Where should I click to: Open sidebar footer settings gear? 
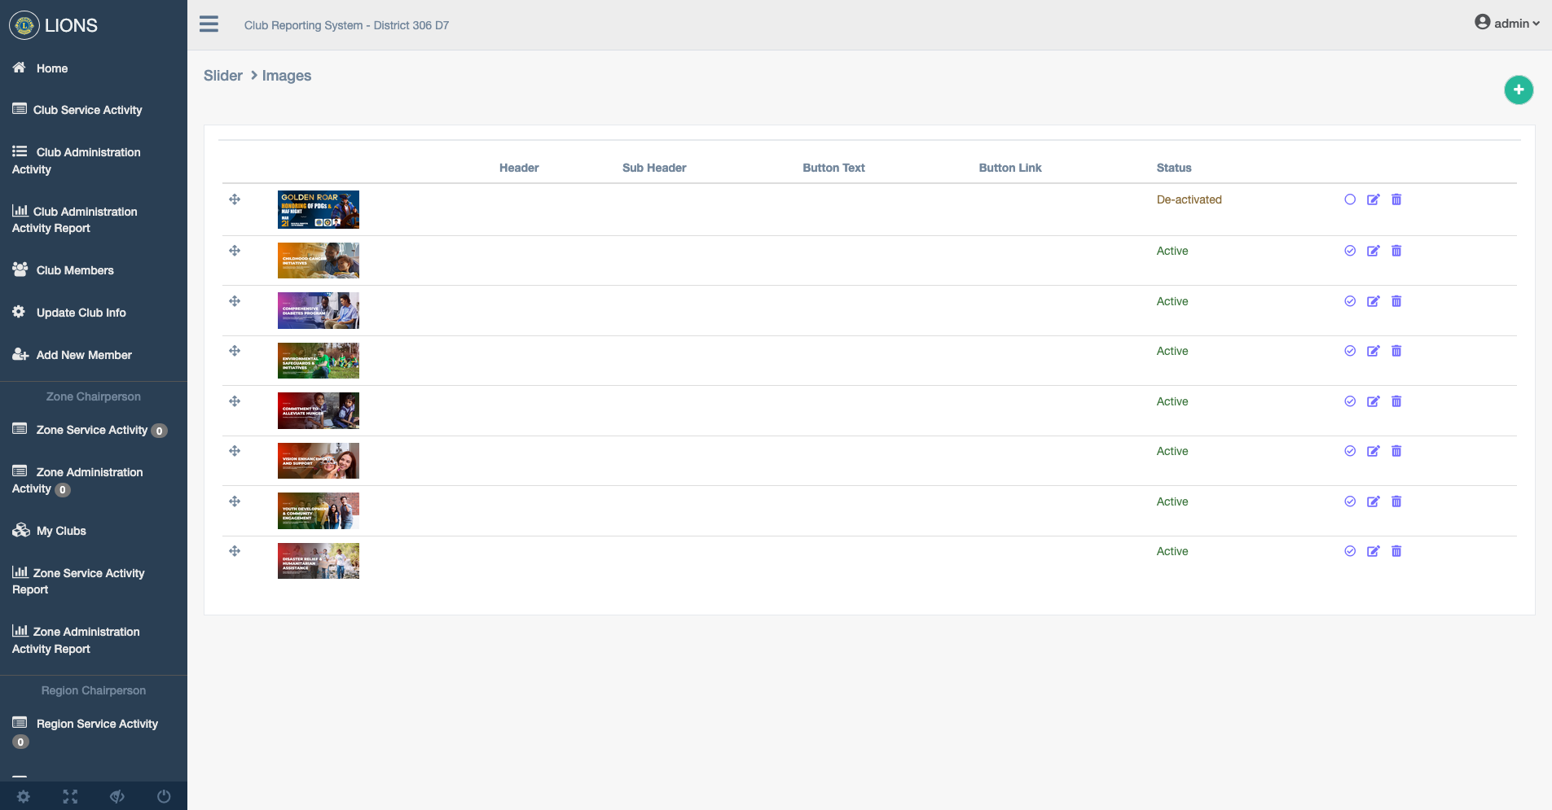24,796
